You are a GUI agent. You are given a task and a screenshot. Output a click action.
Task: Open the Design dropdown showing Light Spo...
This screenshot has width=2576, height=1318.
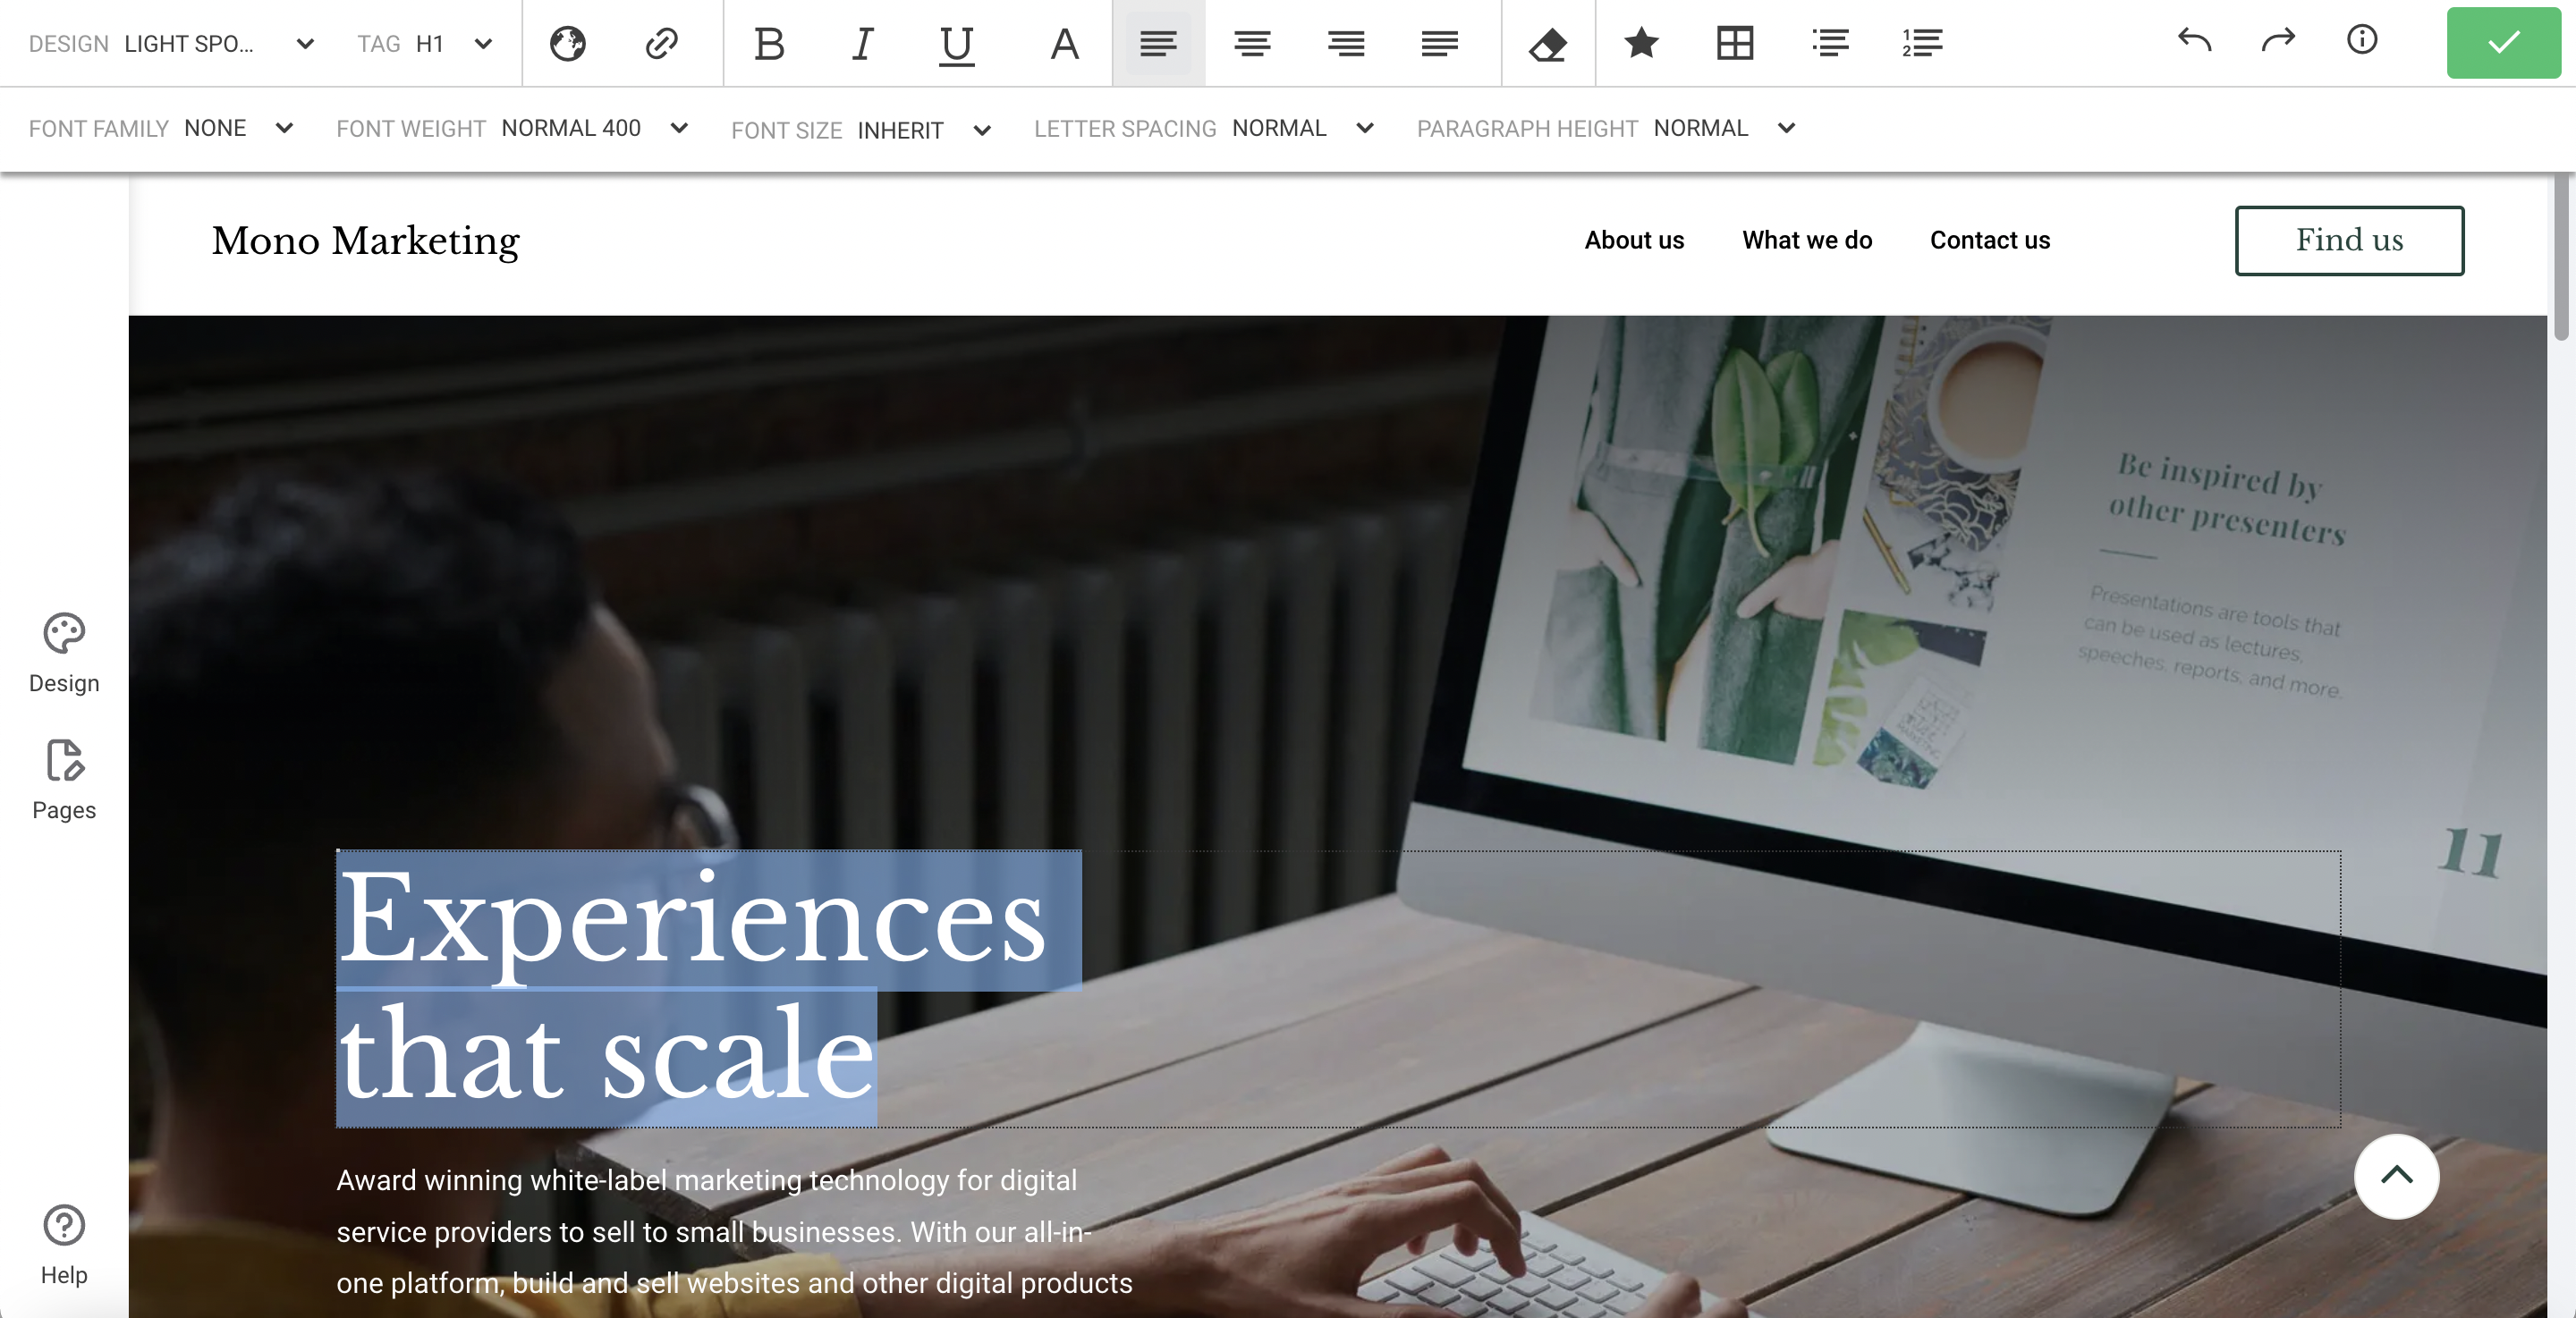tap(172, 44)
